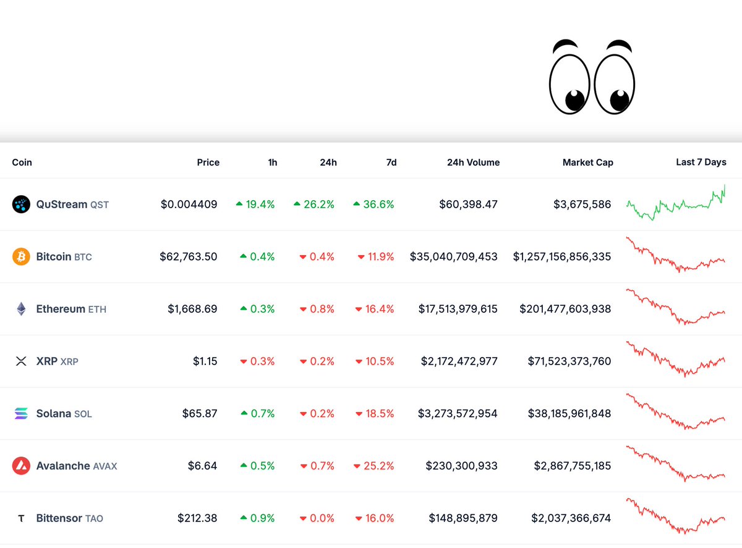The height and width of the screenshot is (548, 742).
Task: Click Ethereum 24h volume $17,513,979,615
Action: (458, 309)
